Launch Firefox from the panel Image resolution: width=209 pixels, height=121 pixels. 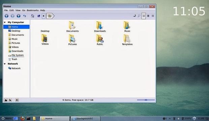[x=23, y=118]
